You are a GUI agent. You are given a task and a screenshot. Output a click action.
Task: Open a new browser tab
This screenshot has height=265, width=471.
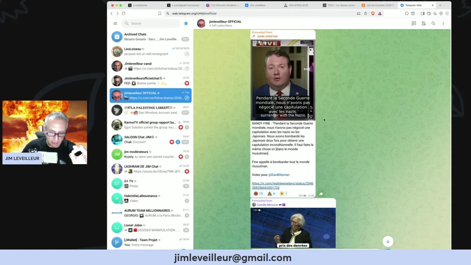(x=440, y=5)
